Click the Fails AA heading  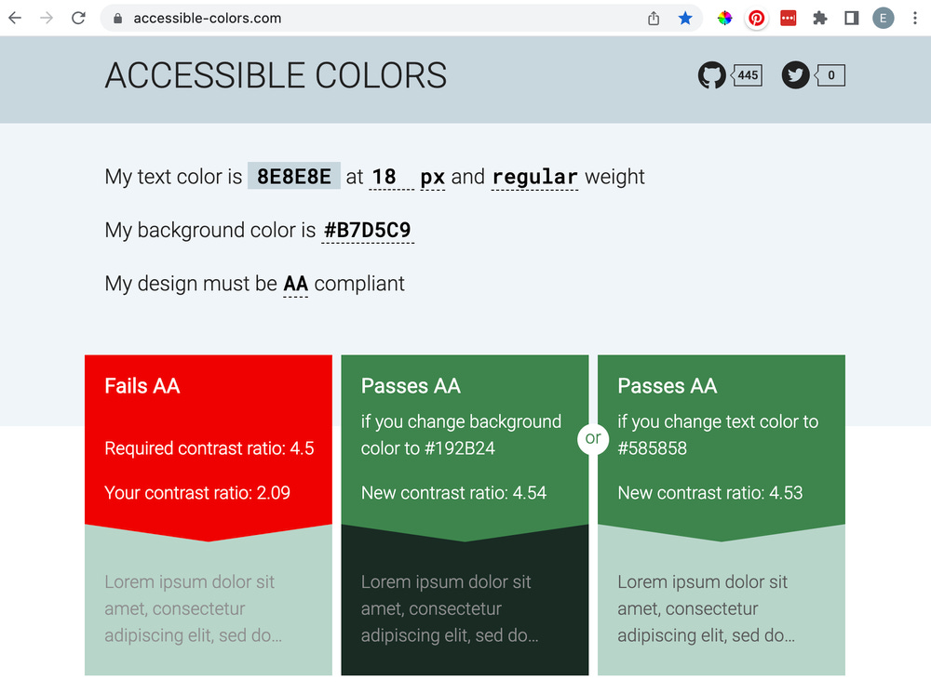pos(142,386)
